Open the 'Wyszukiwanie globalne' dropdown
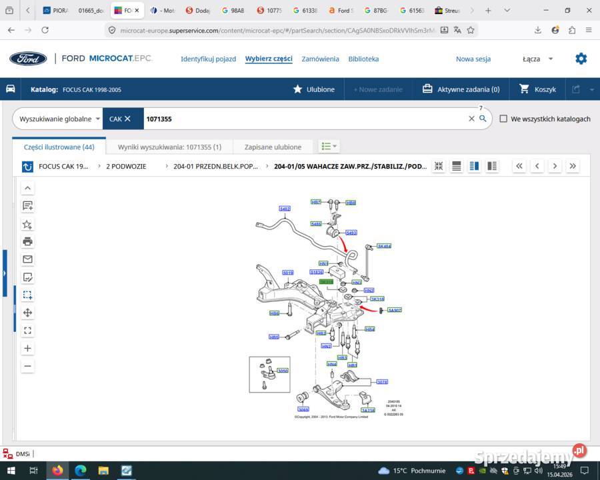Viewport: 600px width, 480px height. pos(59,119)
